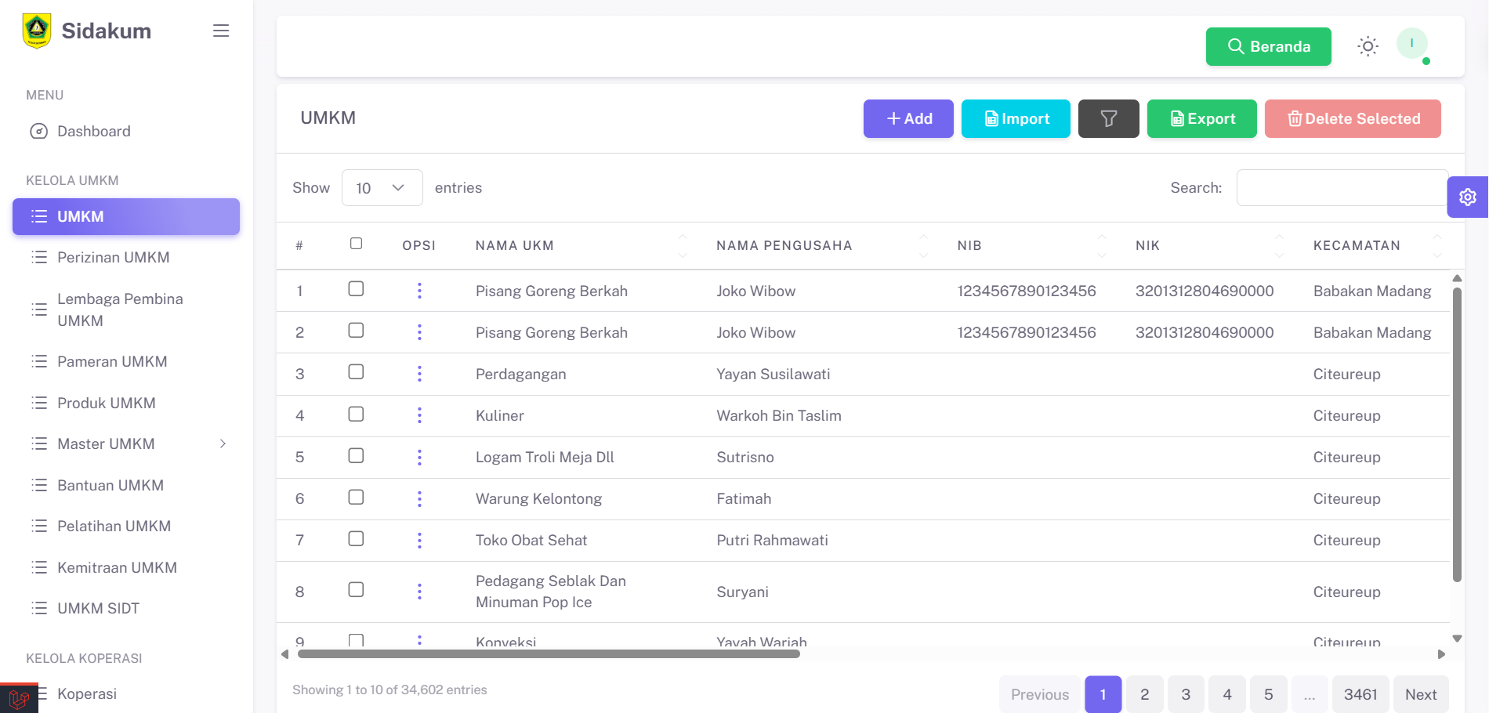Select the UMKM sidebar item
1489x713 pixels.
click(x=126, y=216)
